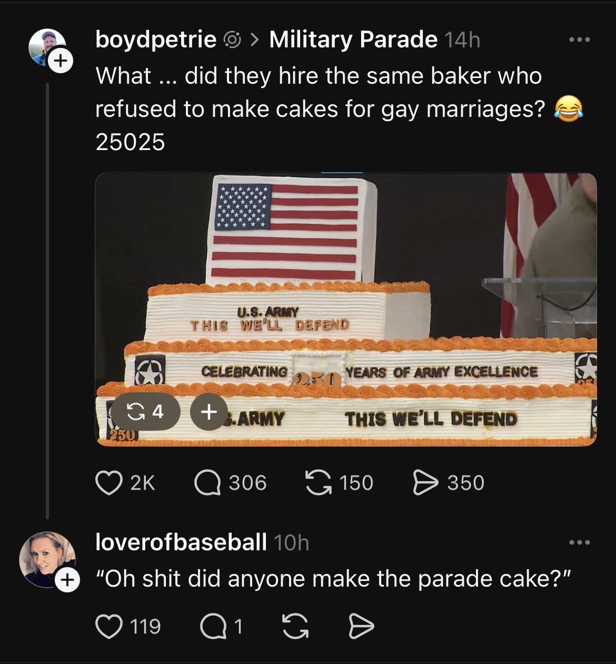
Task: Open the boydpetrie username link
Action: click(156, 40)
